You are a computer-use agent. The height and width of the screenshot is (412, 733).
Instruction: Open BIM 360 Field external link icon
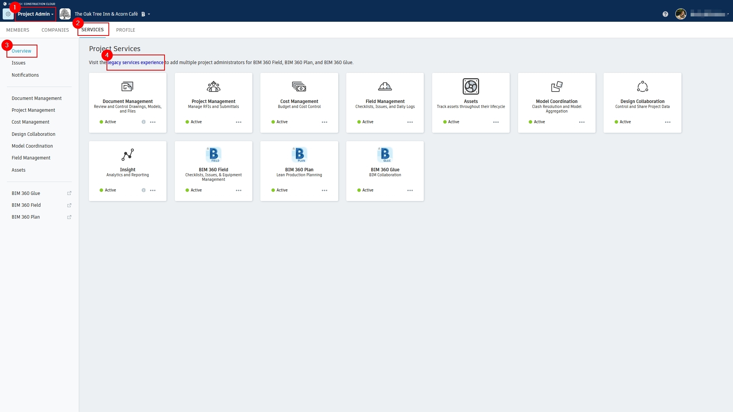tap(69, 205)
